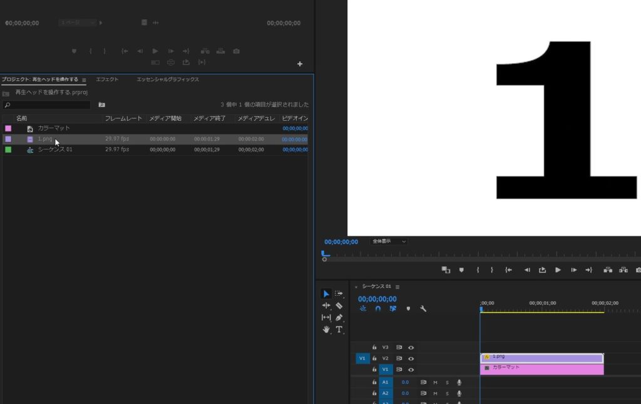Open the Project panel hamburger menu
This screenshot has width=641, height=404.
[x=84, y=80]
